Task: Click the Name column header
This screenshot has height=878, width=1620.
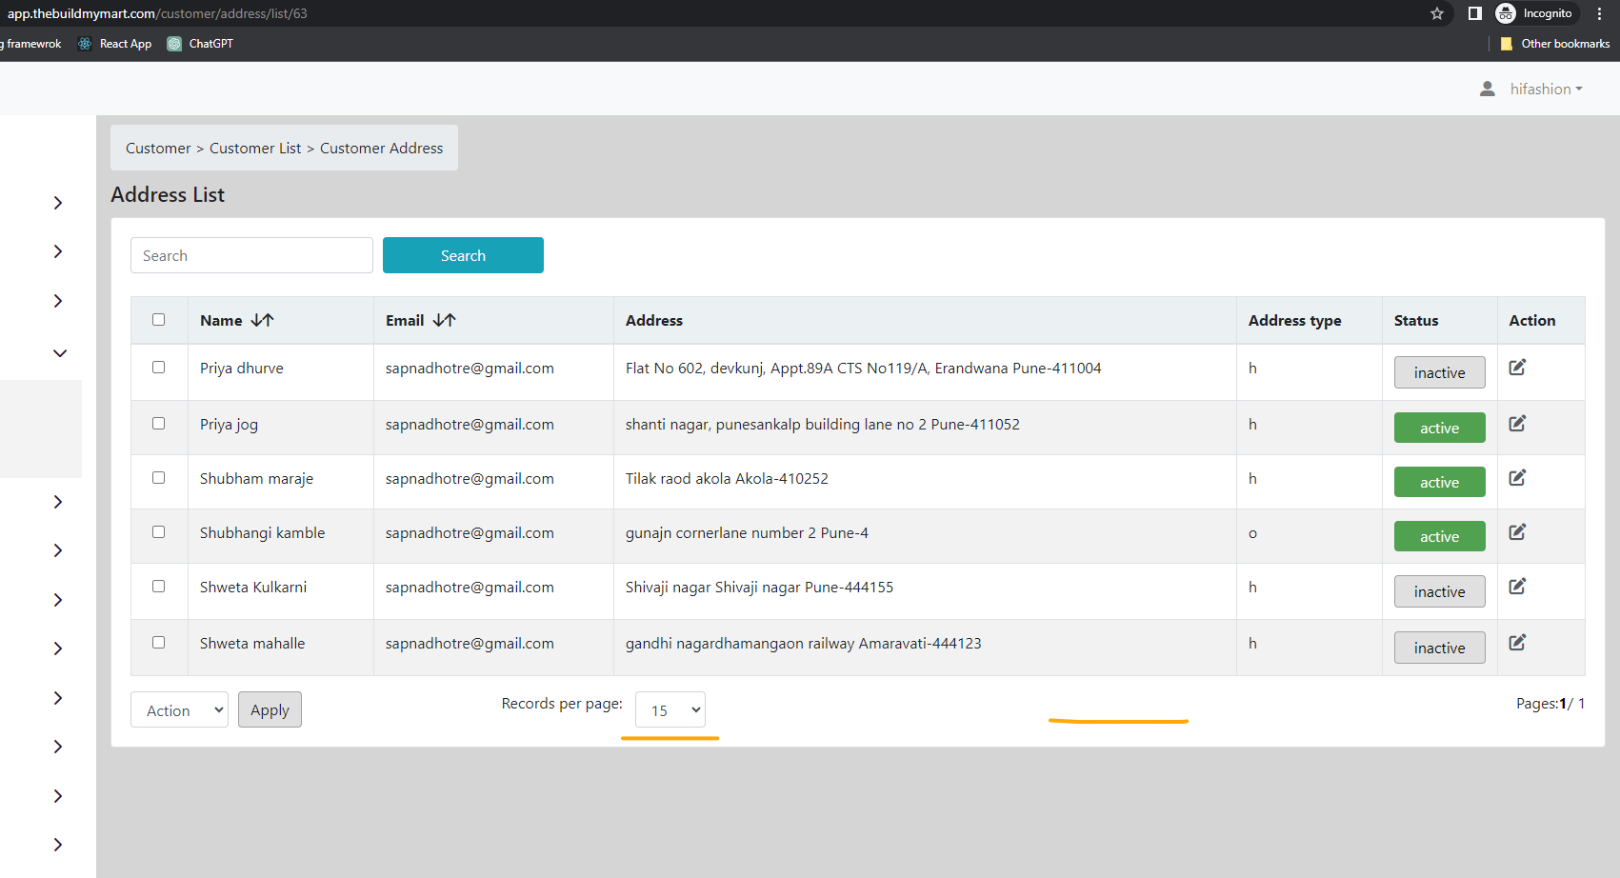Action: pos(221,321)
